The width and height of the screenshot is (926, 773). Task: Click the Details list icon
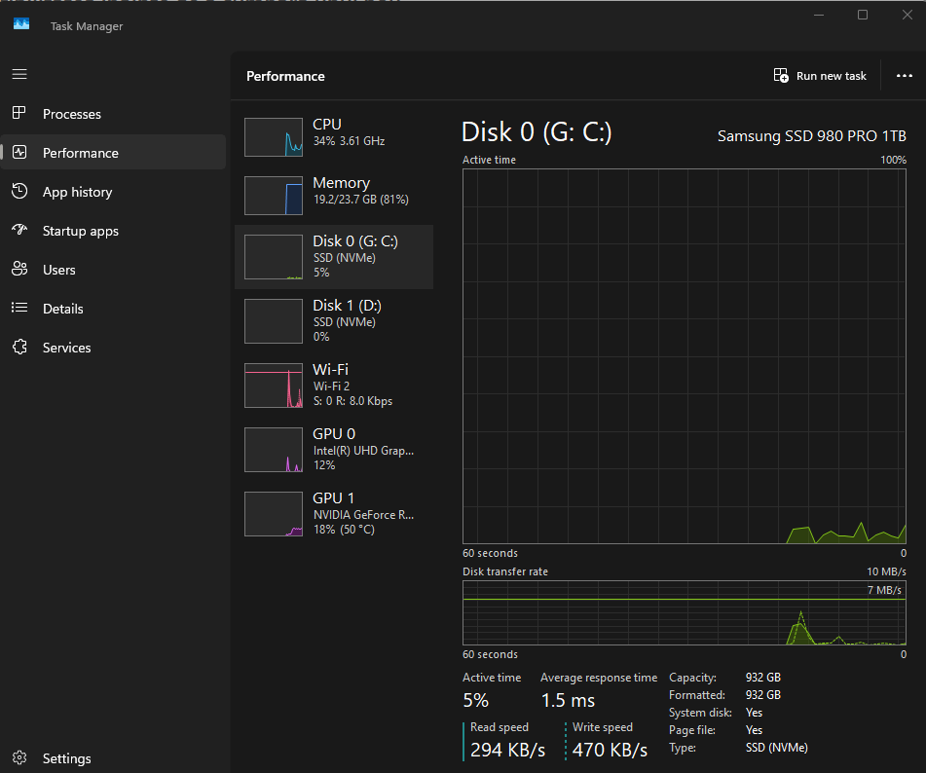click(x=19, y=309)
